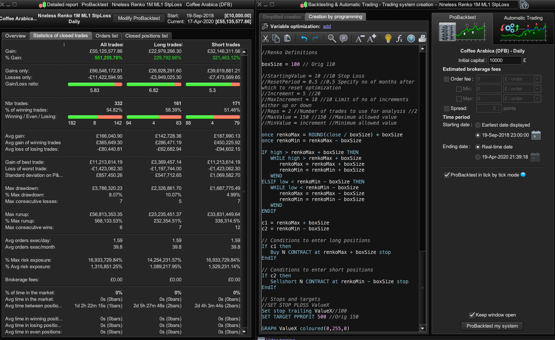Click the comment (//) speech bubble icon
Image resolution: width=555 pixels, height=340 pixels.
pyautogui.click(x=344, y=39)
